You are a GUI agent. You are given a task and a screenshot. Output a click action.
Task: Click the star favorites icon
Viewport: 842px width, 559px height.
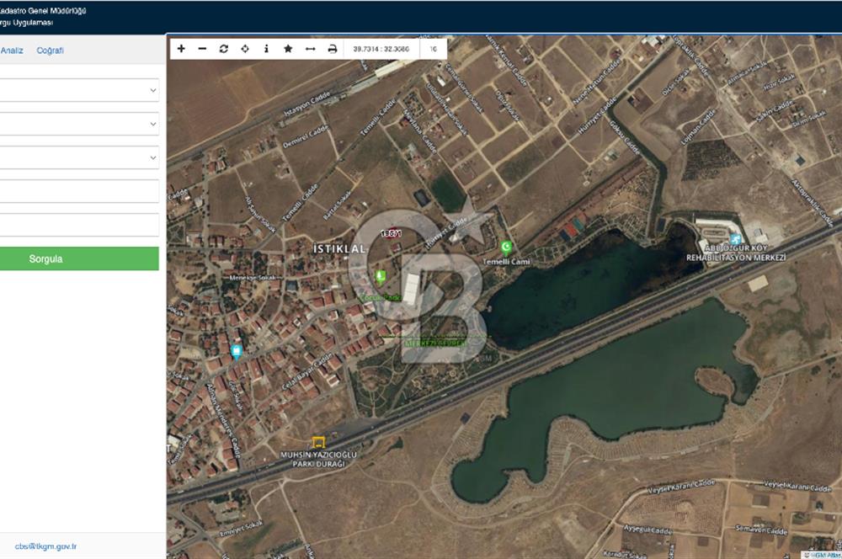click(x=288, y=49)
